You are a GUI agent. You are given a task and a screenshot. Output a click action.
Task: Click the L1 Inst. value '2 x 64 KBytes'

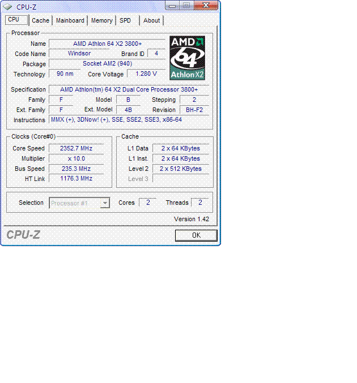[x=181, y=158]
